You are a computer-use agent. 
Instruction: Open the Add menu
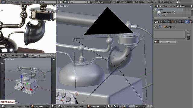(x=17, y=2)
